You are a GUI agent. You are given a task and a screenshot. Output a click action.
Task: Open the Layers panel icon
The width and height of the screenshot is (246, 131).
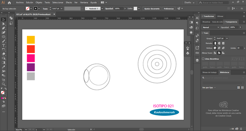coord(197,60)
